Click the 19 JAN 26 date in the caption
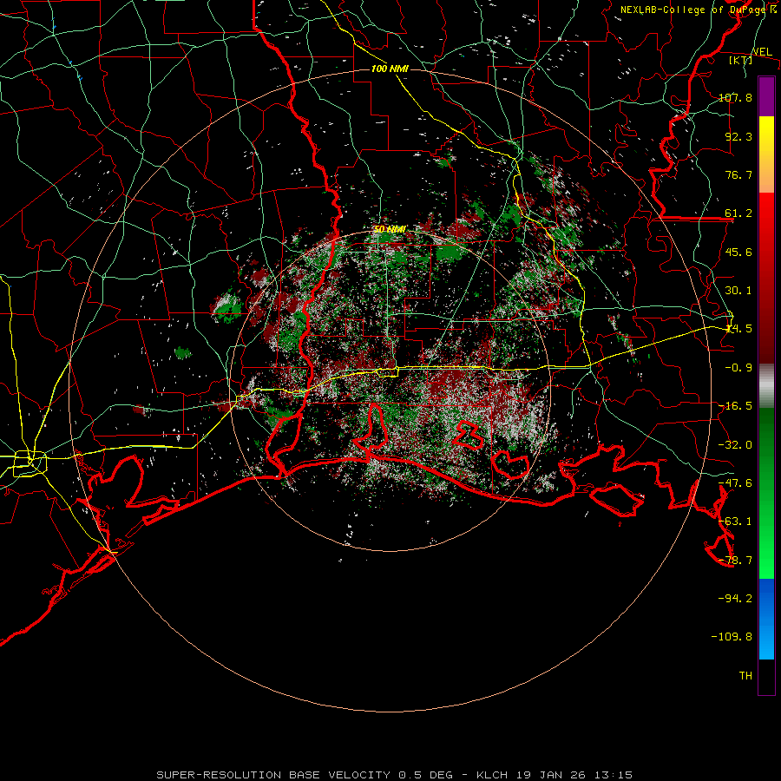781x781 pixels. (551, 775)
